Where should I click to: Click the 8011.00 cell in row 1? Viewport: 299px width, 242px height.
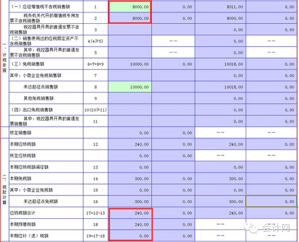[x=220, y=7]
